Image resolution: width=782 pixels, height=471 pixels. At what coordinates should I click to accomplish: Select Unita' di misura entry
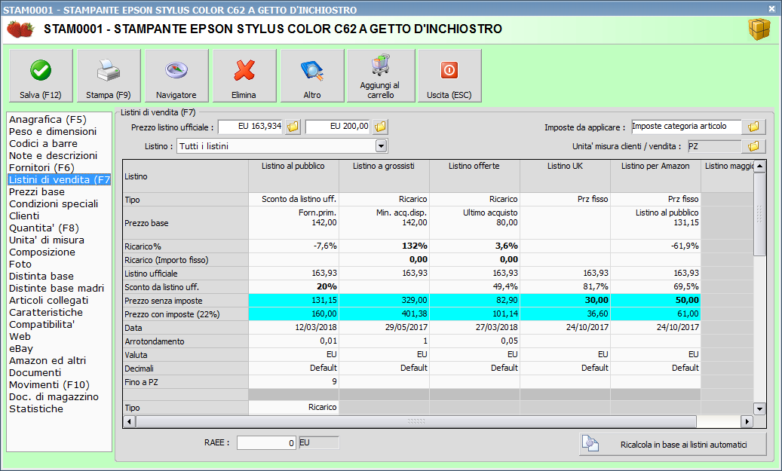tap(47, 240)
